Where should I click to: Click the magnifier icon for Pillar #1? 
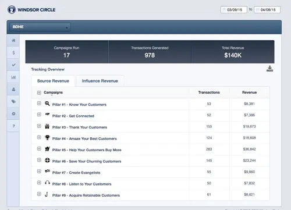coord(47,104)
